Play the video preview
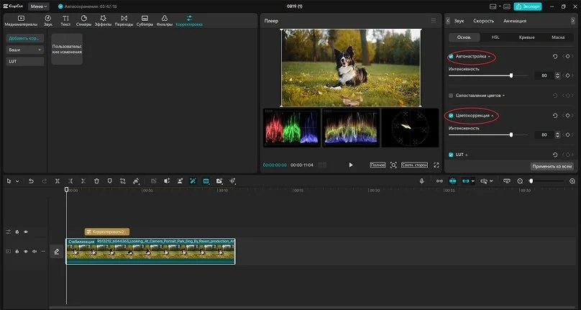Screen dimensions: 581x310 click(x=351, y=165)
